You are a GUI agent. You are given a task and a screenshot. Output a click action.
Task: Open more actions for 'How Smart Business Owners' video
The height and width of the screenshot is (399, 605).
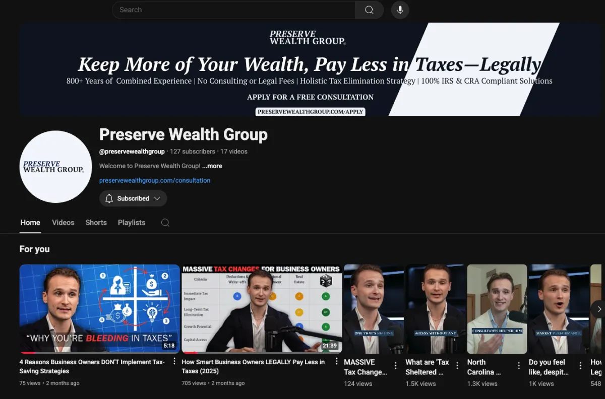point(337,361)
